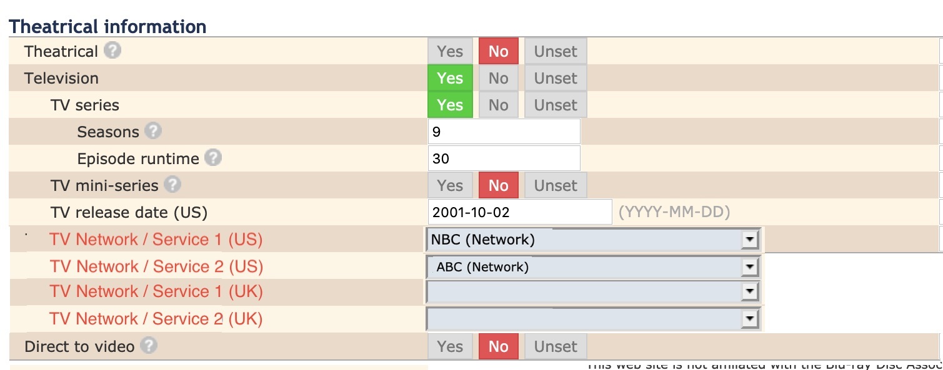This screenshot has height=370, width=943.
Task: Click No for Direct to video
Action: (498, 346)
